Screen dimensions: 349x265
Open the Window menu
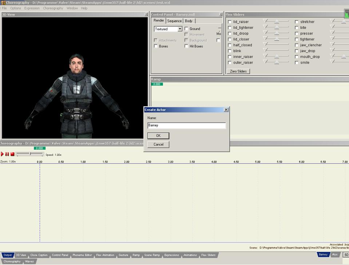72,8
